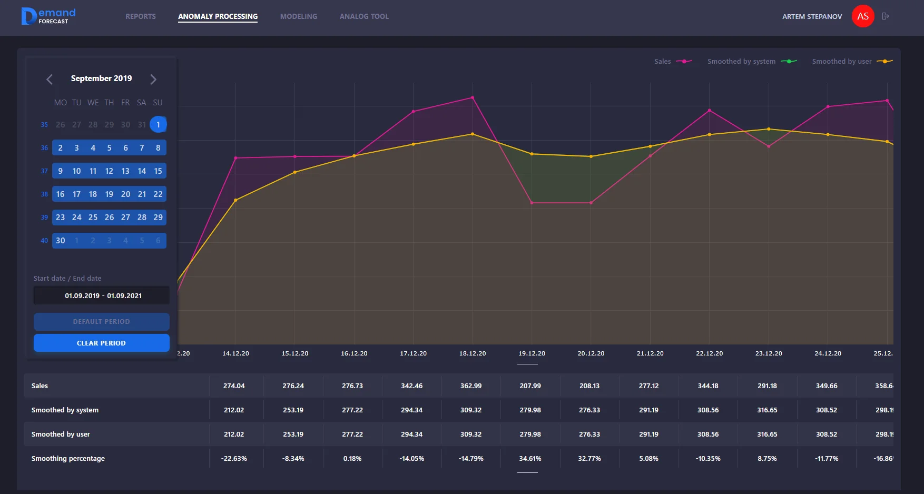The width and height of the screenshot is (924, 494).
Task: Click the 19.12.20 sales data point
Action: pos(532,203)
